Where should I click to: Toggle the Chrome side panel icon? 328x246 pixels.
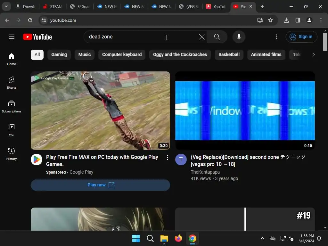[x=298, y=20]
